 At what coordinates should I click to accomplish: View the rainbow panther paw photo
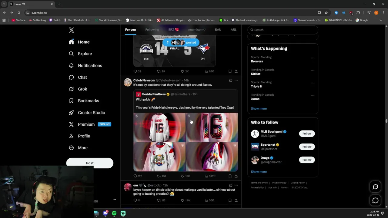pyautogui.click(x=212, y=157)
